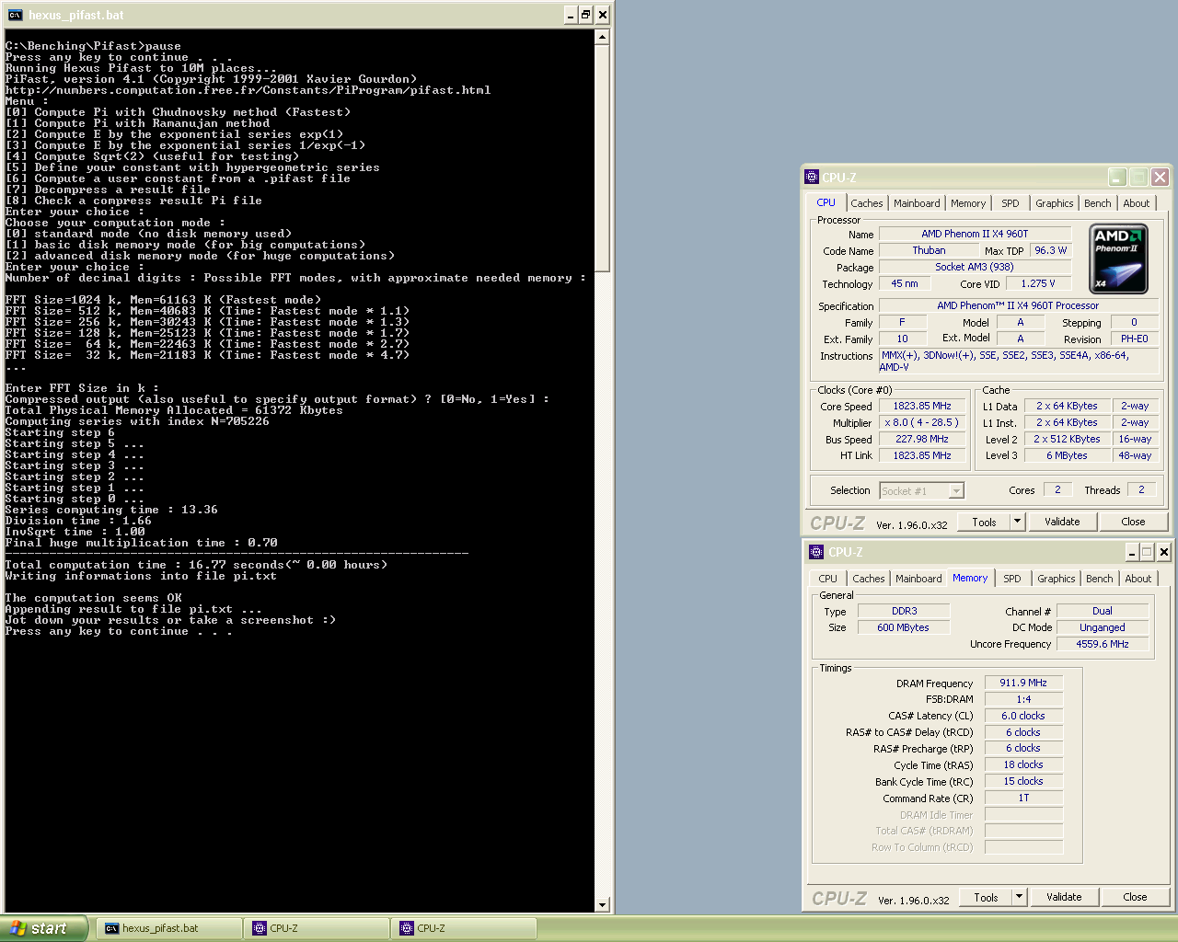1178x942 pixels.
Task: Click Tools button in top CPU-Z
Action: tap(984, 522)
